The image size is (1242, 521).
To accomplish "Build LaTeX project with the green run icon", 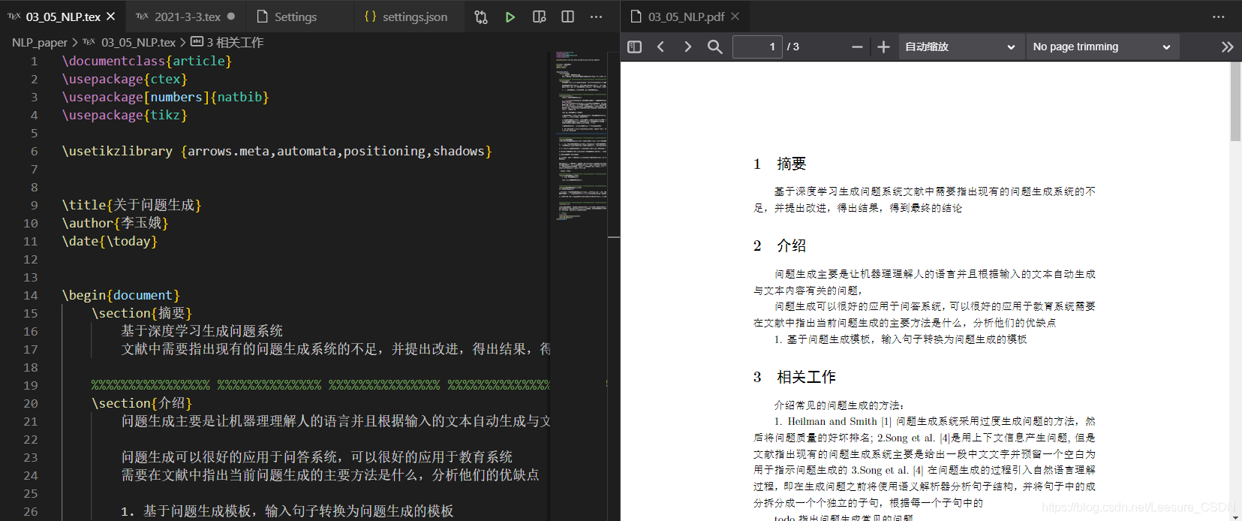I will [510, 17].
